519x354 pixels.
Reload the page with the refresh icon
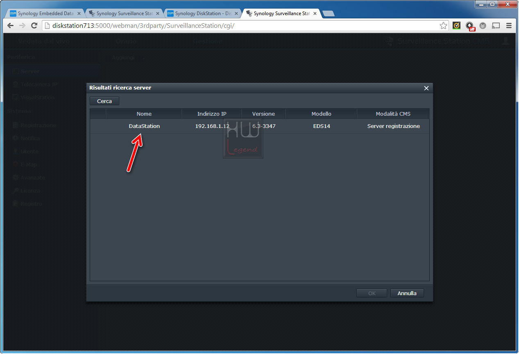(x=34, y=26)
